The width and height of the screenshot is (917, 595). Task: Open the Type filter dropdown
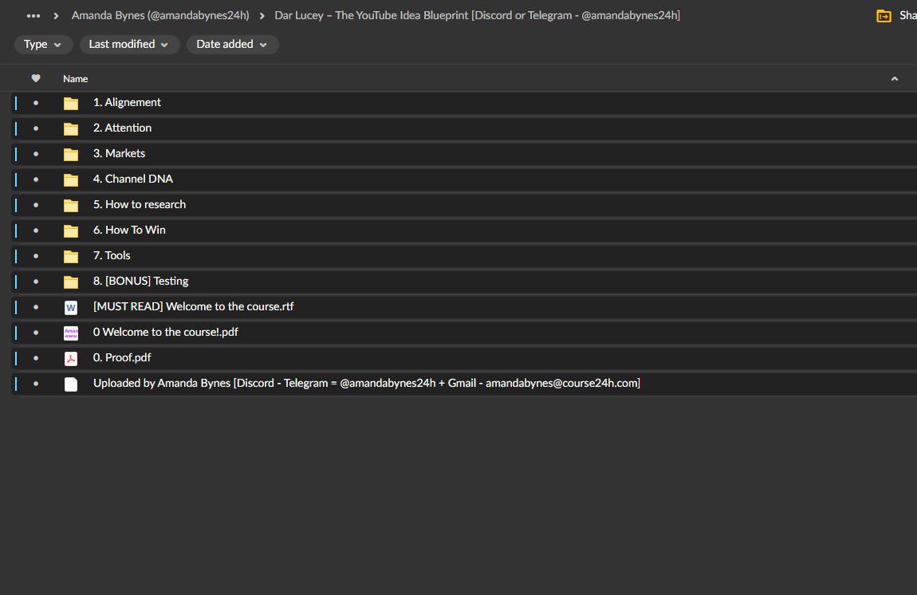point(42,45)
